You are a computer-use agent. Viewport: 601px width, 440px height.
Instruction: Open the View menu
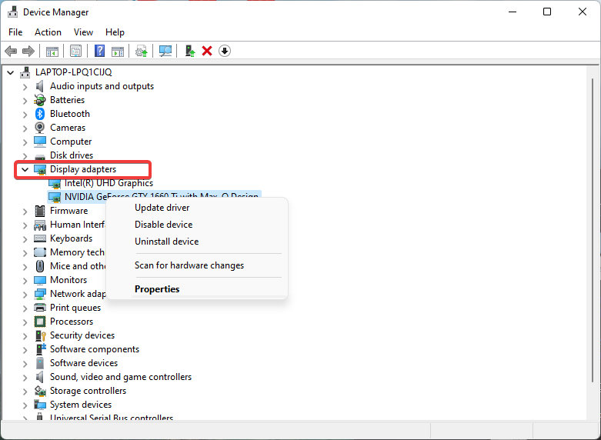point(83,32)
